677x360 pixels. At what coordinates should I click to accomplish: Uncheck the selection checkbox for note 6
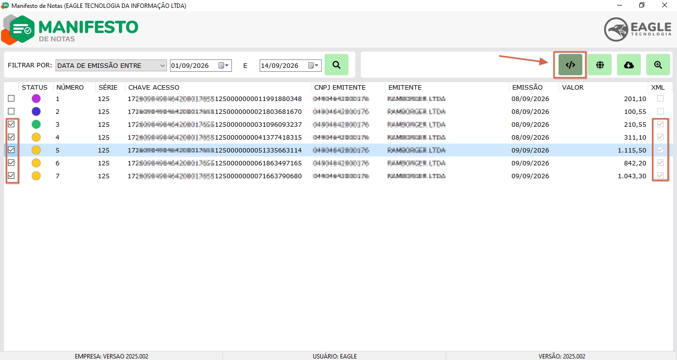tap(11, 163)
